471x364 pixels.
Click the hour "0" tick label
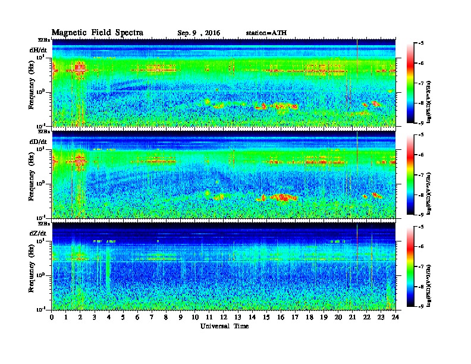point(52,318)
